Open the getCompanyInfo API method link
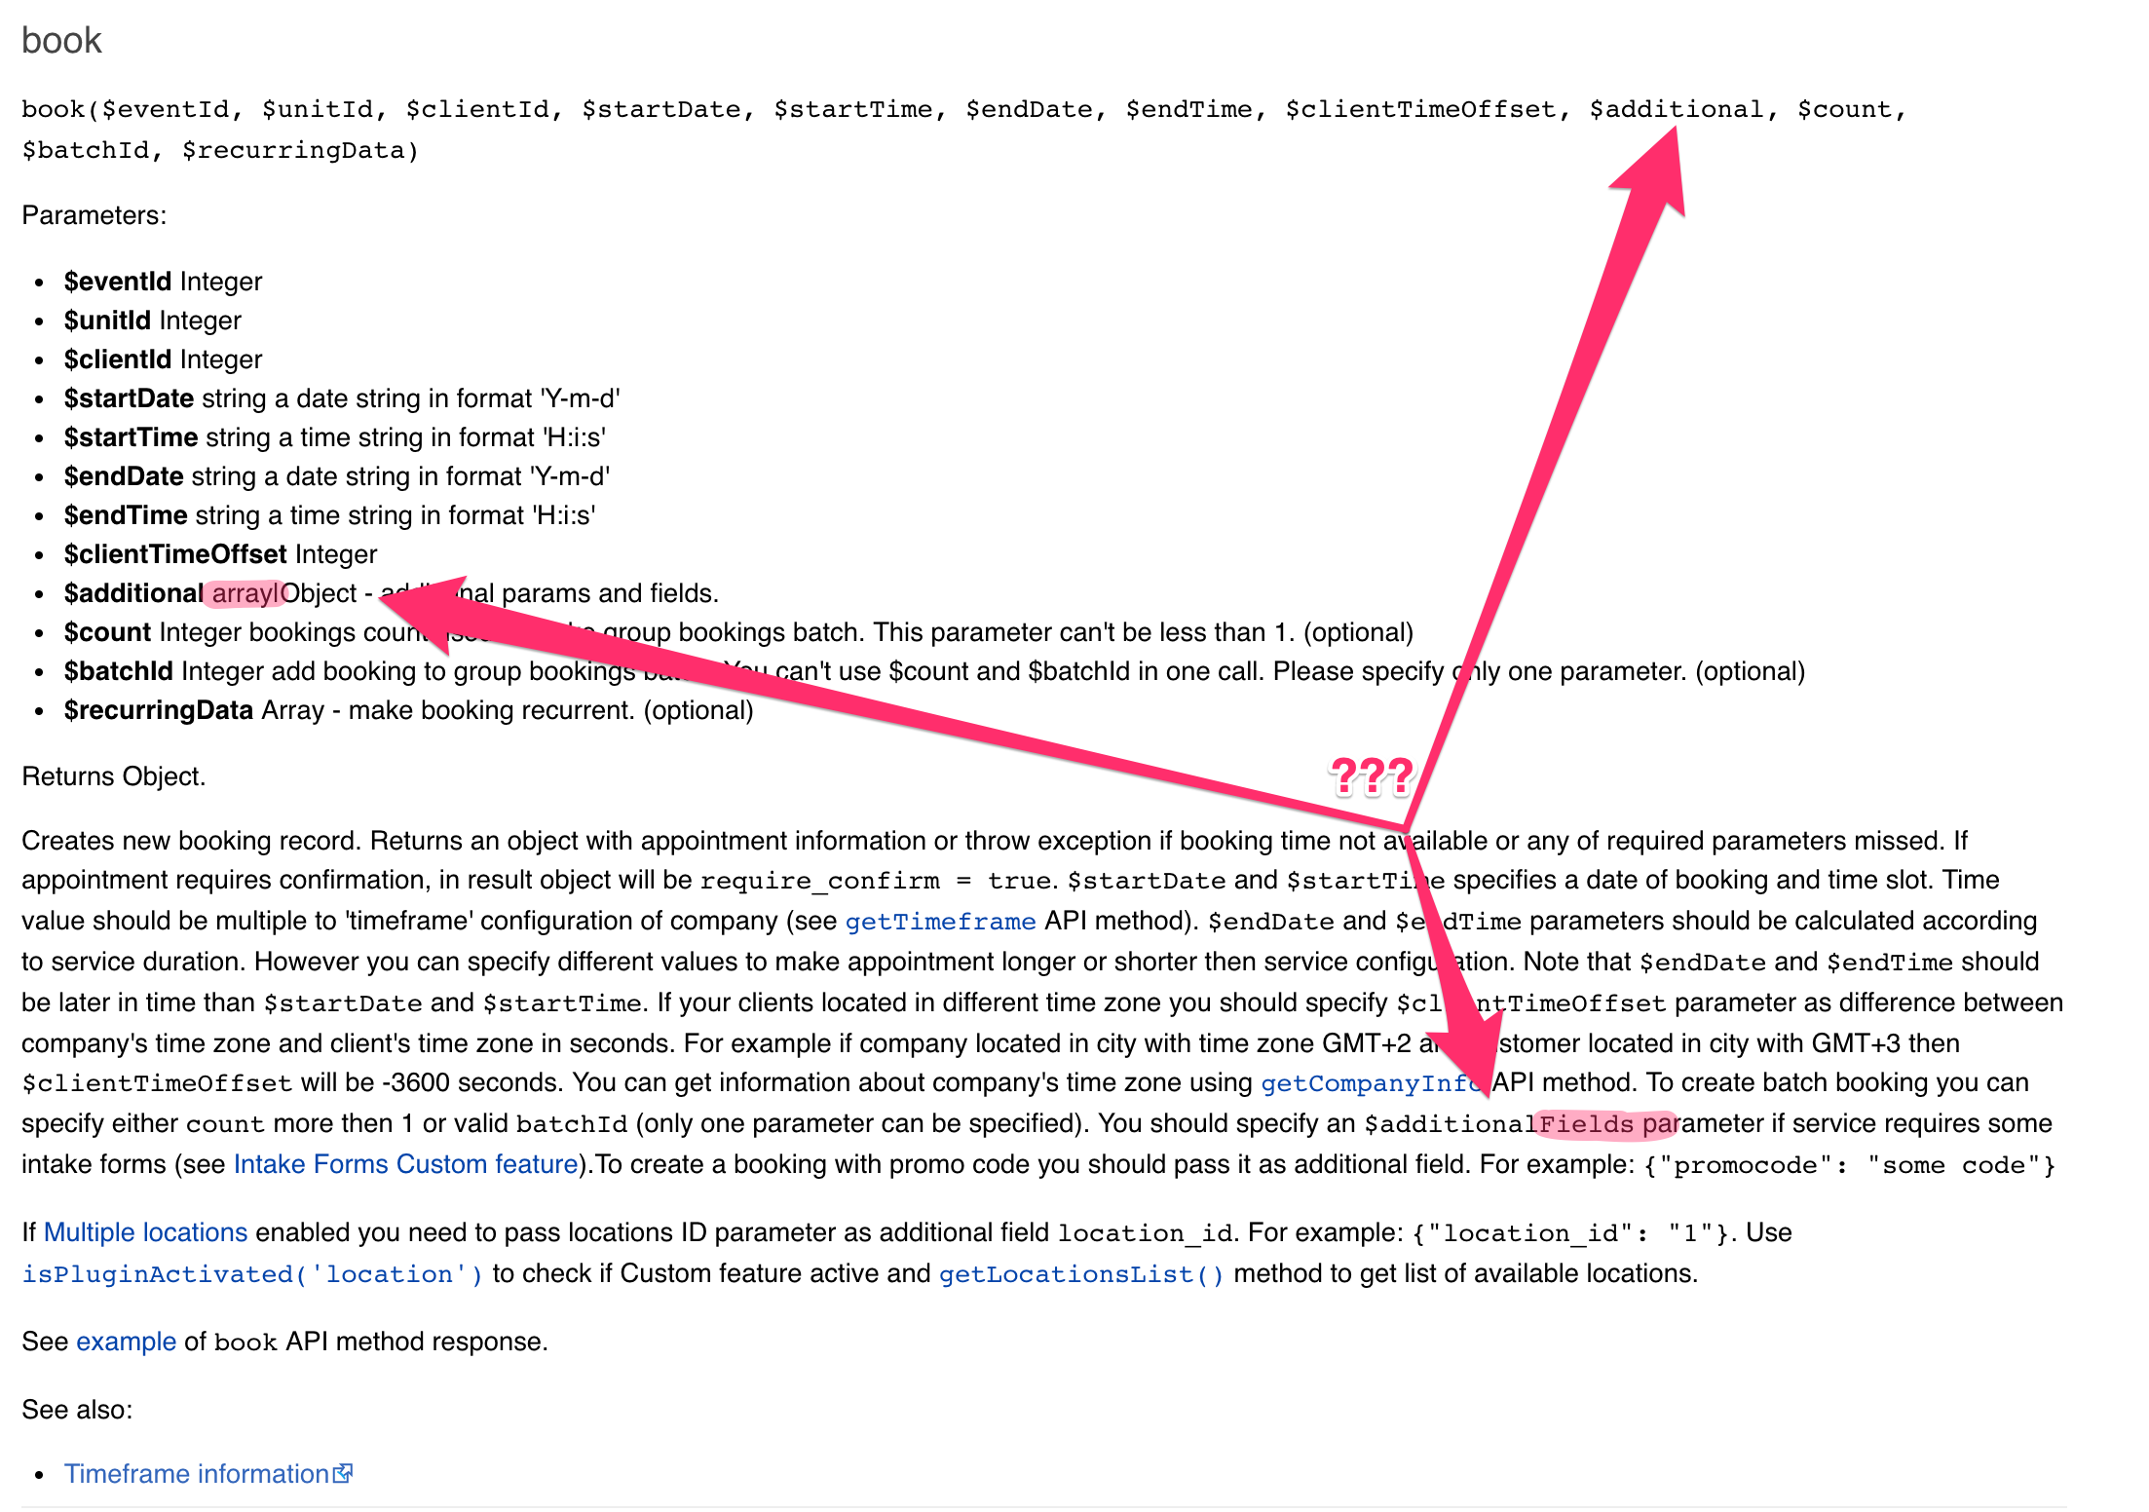 click(x=1366, y=1083)
